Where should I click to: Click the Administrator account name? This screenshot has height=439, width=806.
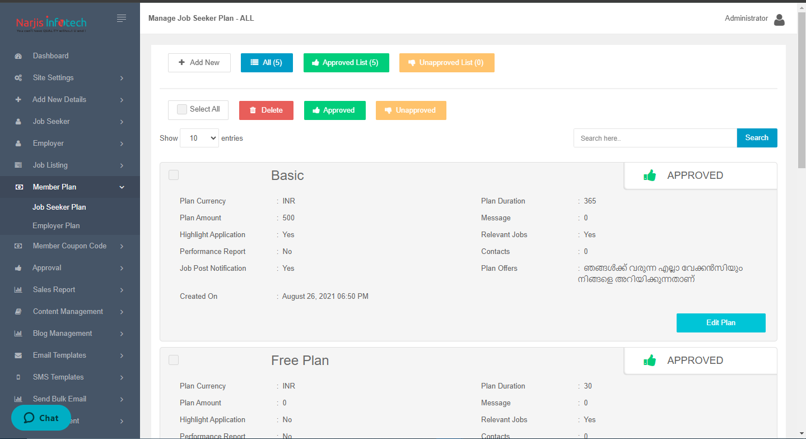point(746,19)
